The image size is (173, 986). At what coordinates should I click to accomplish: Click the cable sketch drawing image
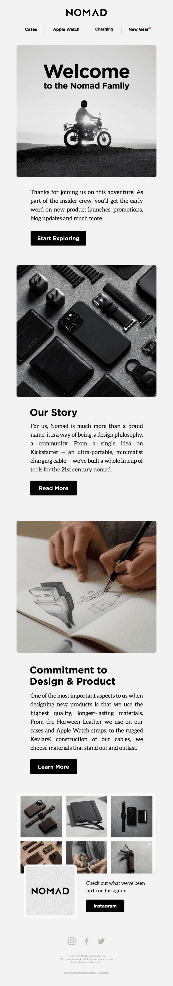point(86,586)
